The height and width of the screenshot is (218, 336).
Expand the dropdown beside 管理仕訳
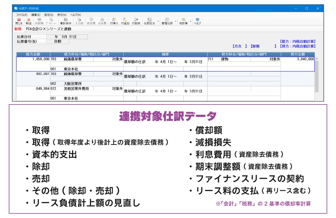[175, 21]
